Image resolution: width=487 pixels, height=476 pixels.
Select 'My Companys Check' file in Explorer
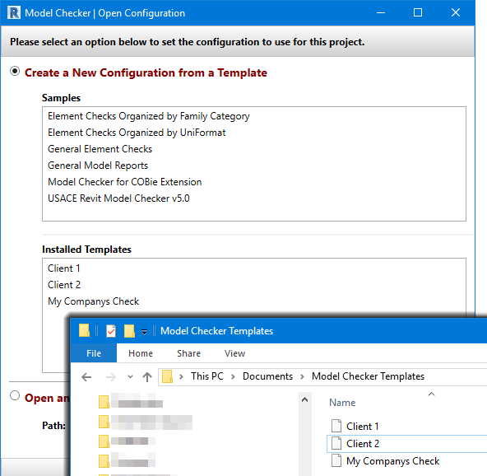[393, 461]
